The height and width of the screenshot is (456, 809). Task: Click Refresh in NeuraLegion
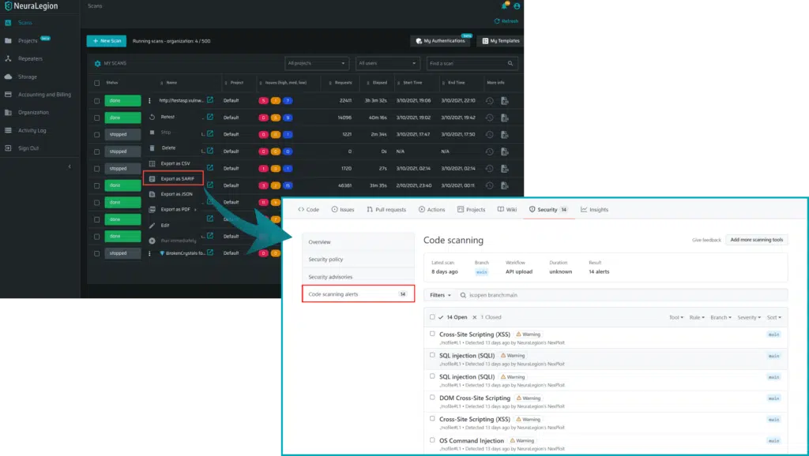[x=506, y=21]
